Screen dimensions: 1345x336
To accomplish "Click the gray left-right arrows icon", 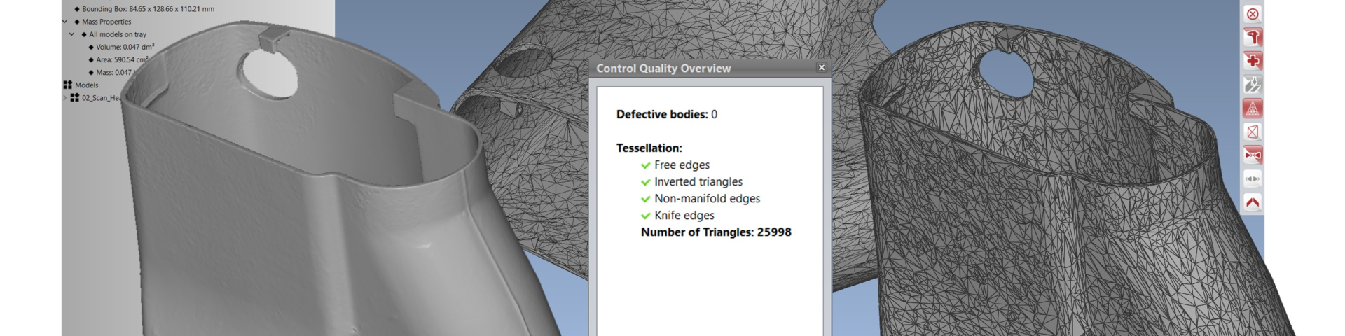I will pyautogui.click(x=1253, y=179).
